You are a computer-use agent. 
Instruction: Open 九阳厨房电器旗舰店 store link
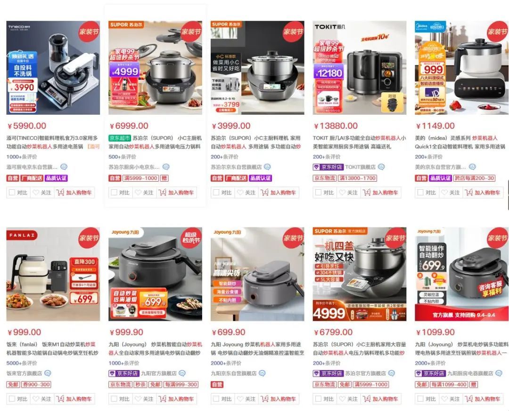[470, 373]
